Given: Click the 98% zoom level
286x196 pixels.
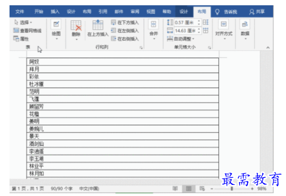Looking at the screenshot, I should click(262, 189).
